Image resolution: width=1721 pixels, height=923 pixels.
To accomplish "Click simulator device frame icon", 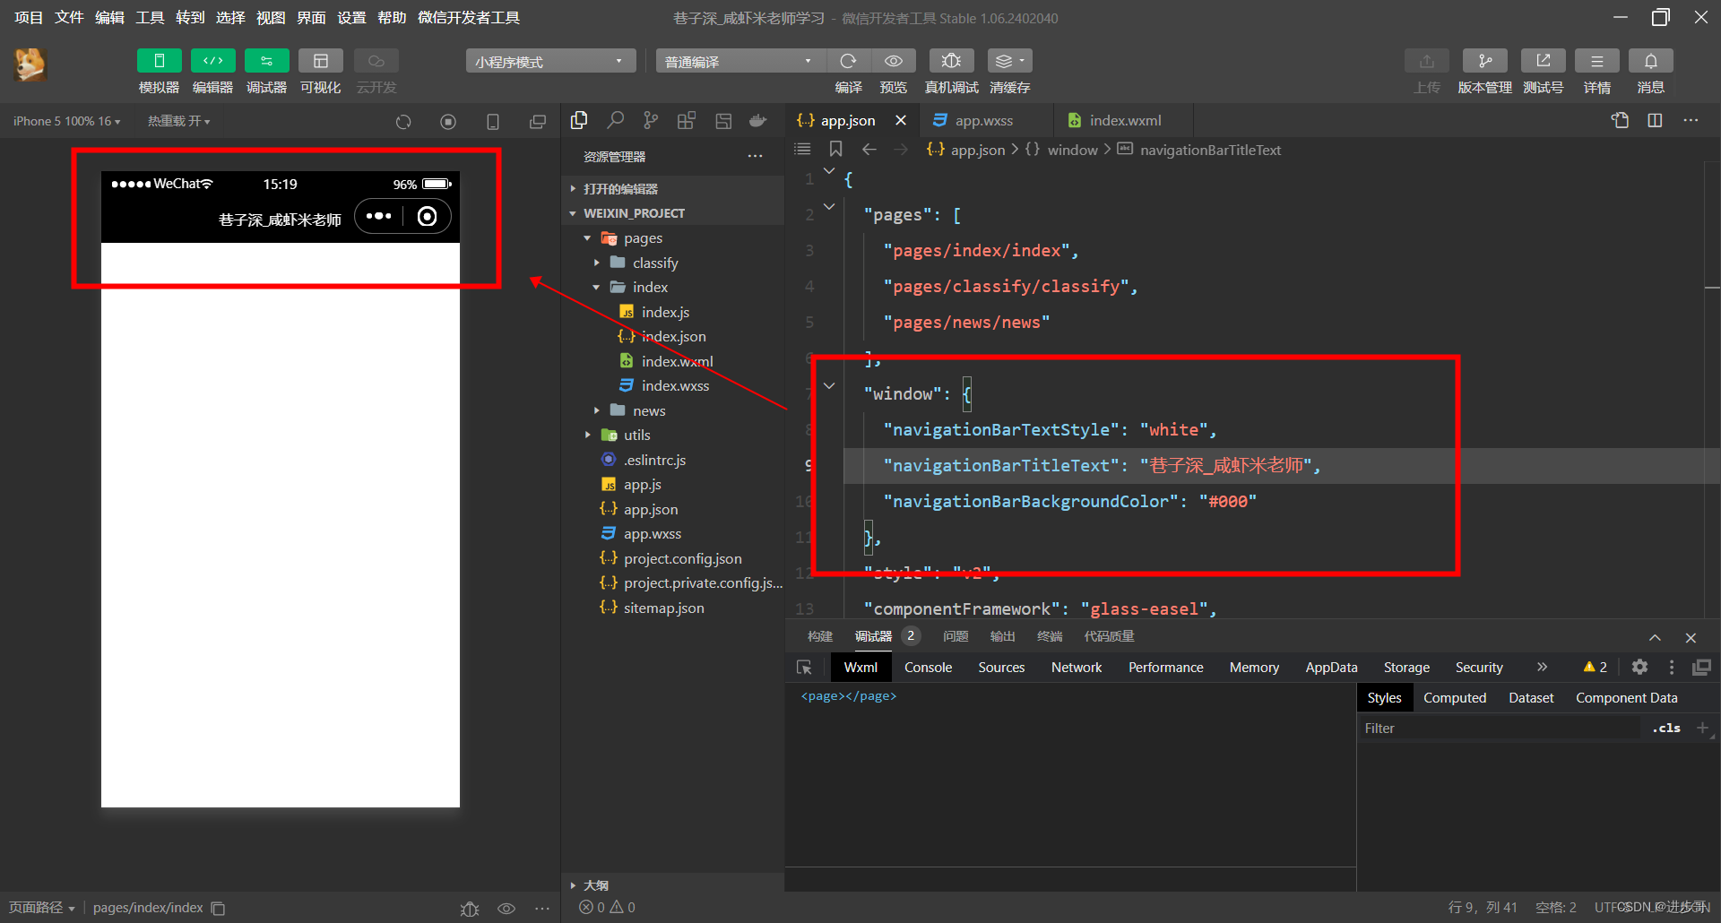I will pyautogui.click(x=492, y=122).
